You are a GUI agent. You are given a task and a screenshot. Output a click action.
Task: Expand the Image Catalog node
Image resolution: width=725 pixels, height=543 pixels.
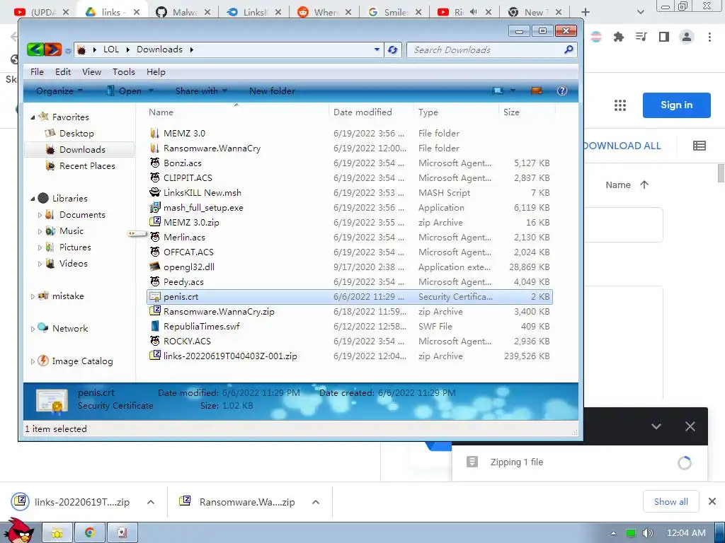pyautogui.click(x=33, y=361)
